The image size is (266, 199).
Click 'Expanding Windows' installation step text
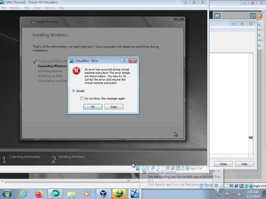(x=52, y=66)
